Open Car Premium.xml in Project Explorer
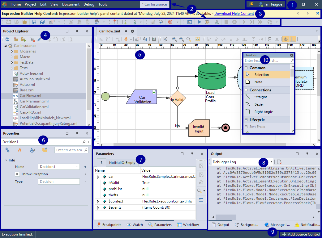This screenshot has height=238, width=322. pos(34,101)
